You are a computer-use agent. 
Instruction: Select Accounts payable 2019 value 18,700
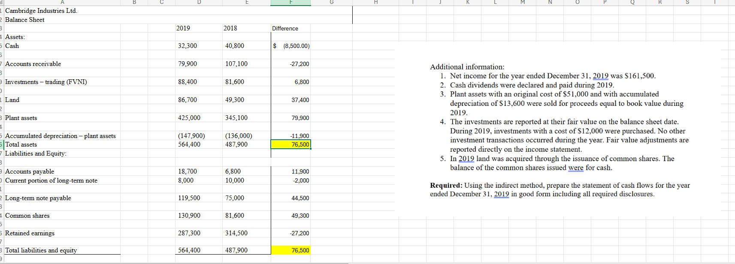click(x=188, y=171)
